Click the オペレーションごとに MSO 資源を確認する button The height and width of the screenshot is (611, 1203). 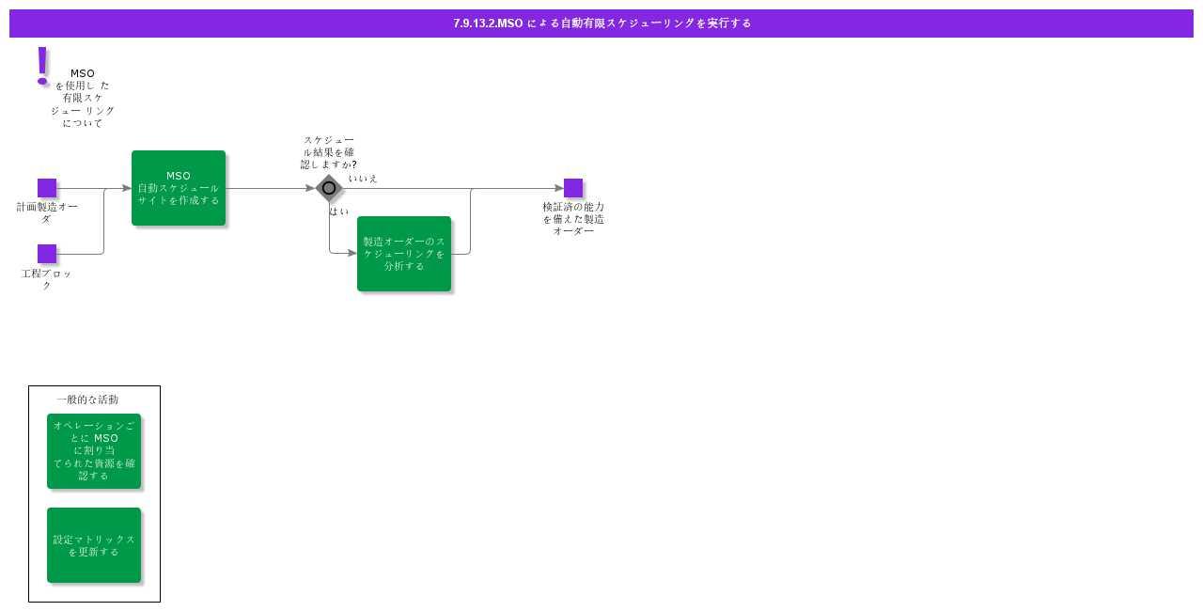point(94,451)
